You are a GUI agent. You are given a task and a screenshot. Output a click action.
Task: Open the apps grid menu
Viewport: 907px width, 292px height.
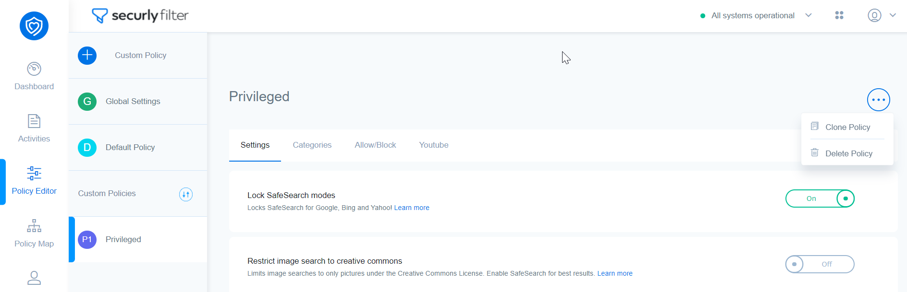tap(839, 15)
